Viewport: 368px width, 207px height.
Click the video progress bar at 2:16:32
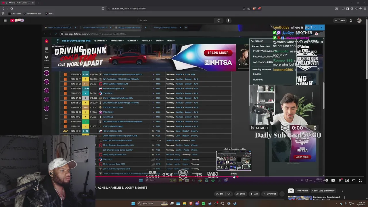(x=234, y=177)
